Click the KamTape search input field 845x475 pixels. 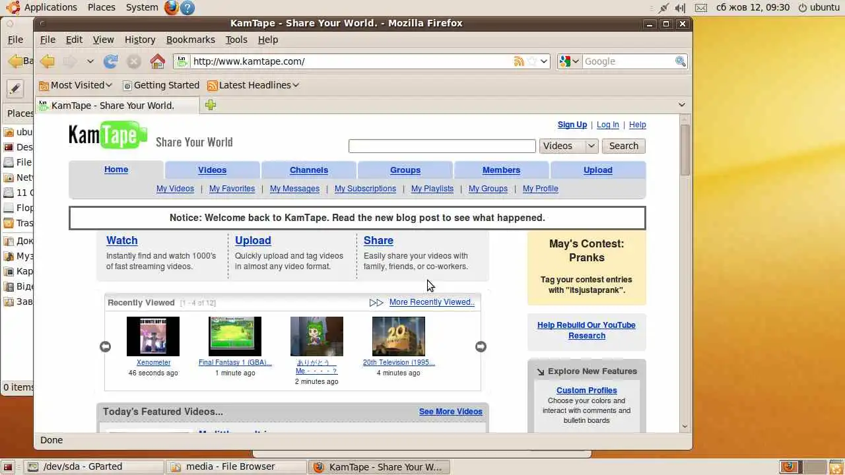(x=442, y=146)
